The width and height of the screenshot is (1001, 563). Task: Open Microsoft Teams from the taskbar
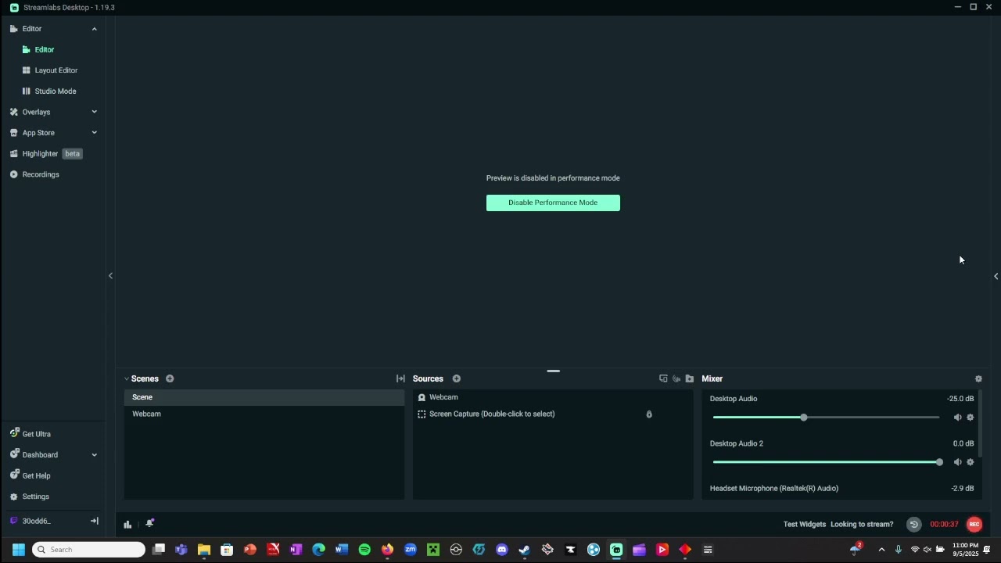(181, 550)
